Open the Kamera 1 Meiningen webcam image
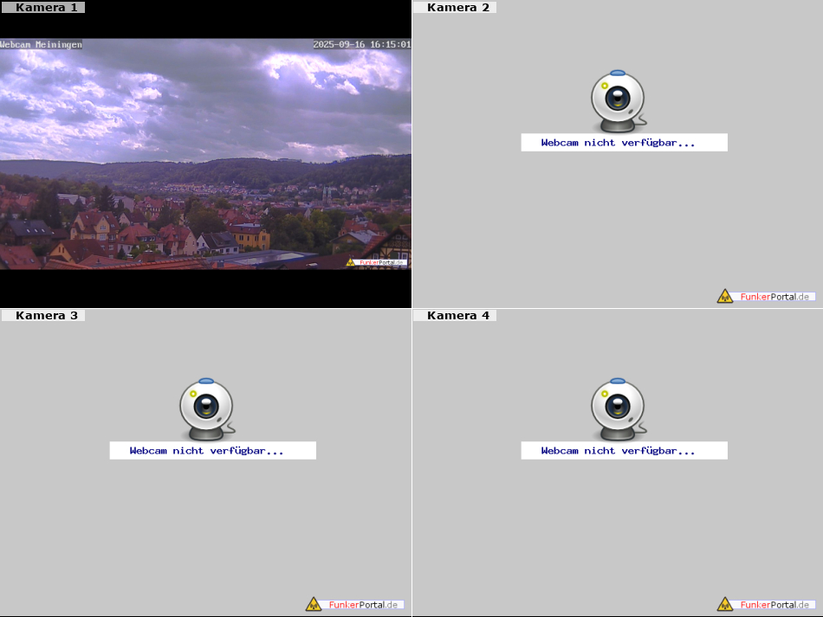Image resolution: width=823 pixels, height=617 pixels. (x=205, y=154)
